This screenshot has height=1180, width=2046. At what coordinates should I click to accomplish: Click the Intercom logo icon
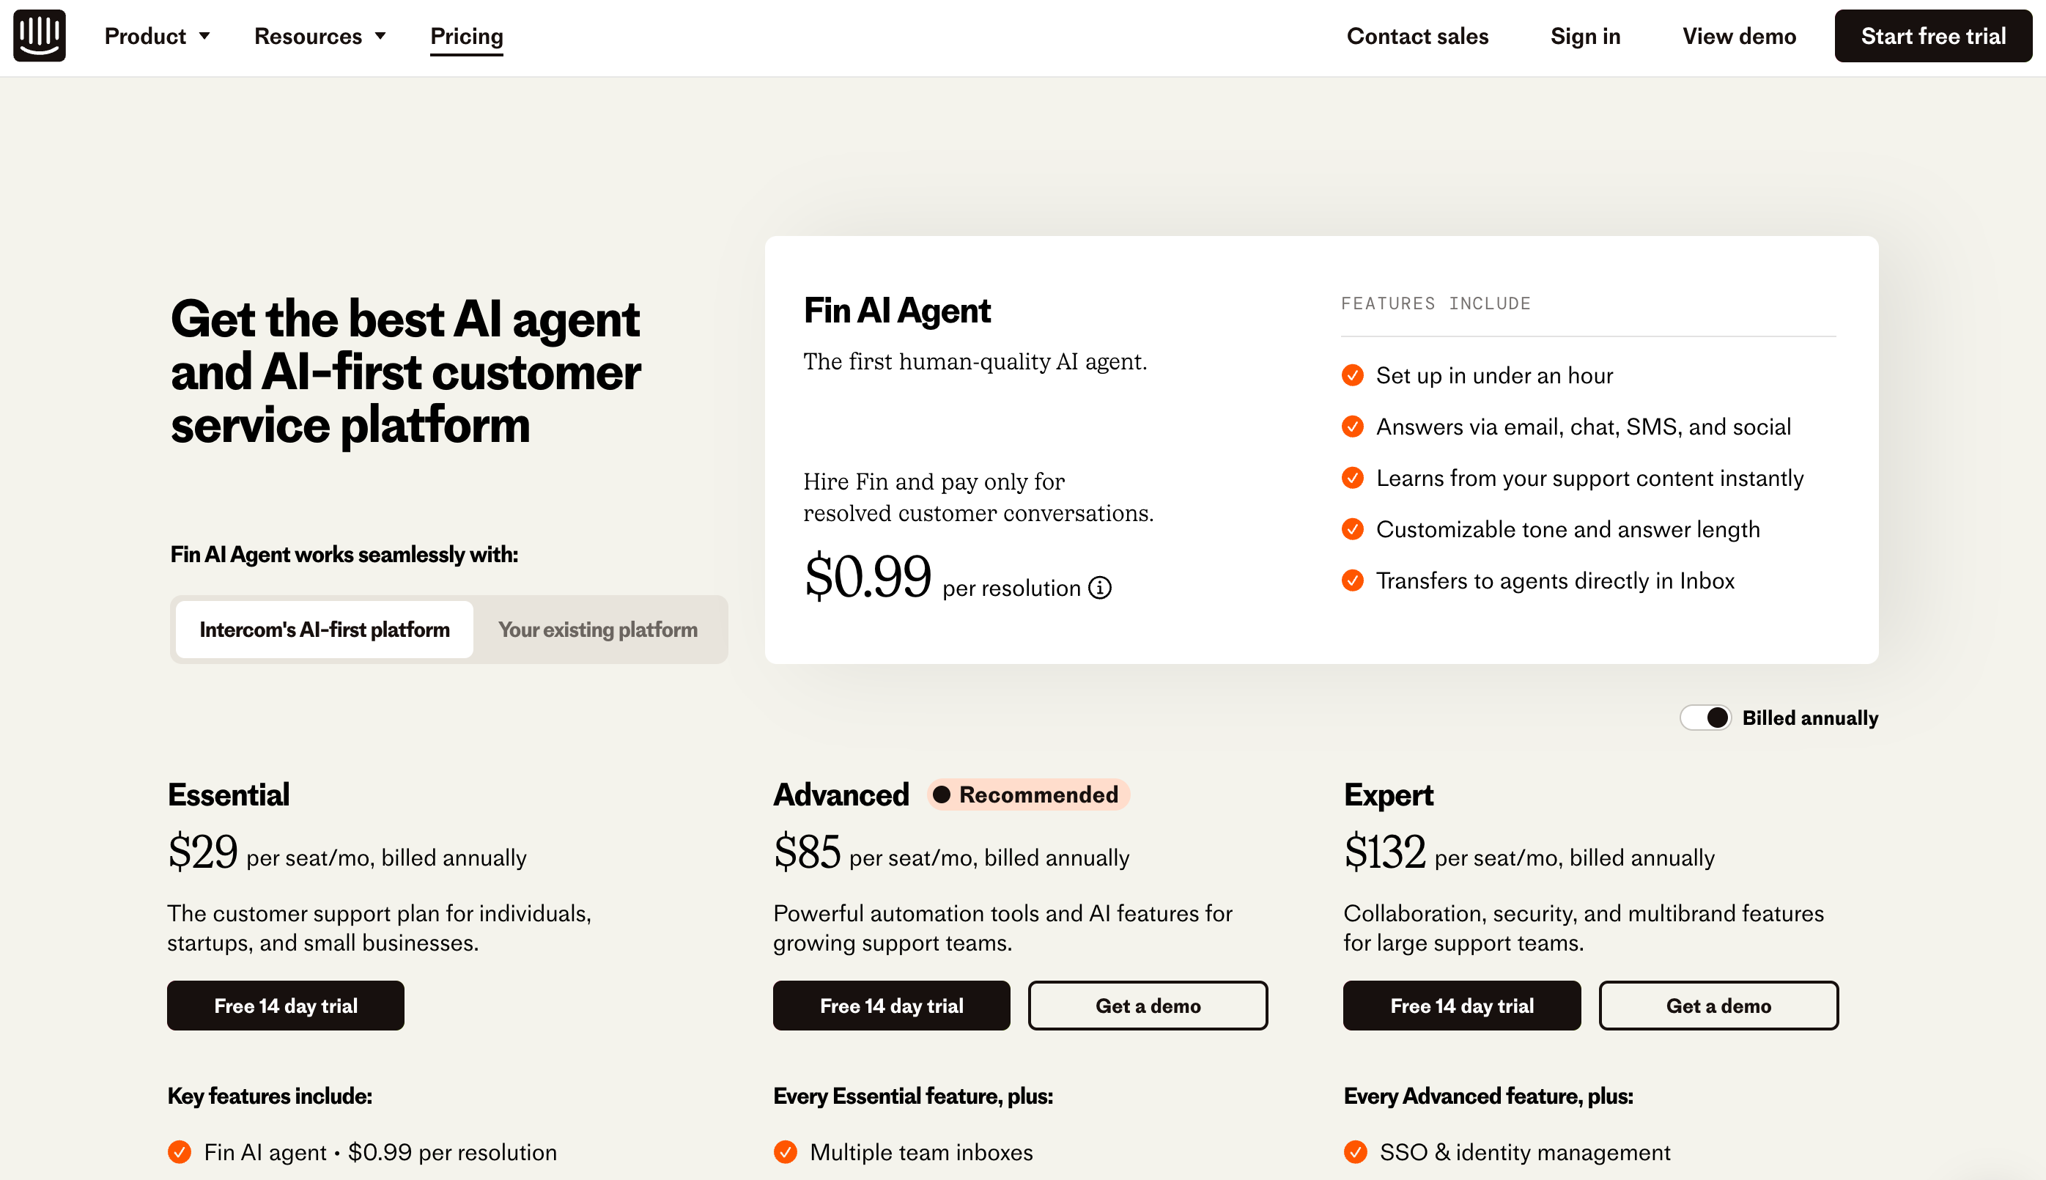pos(39,36)
